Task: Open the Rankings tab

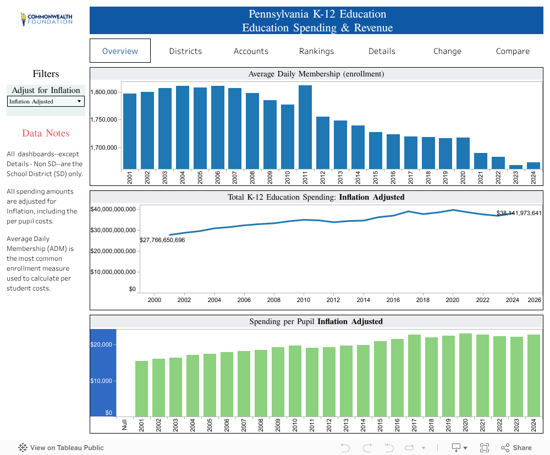Action: point(316,51)
